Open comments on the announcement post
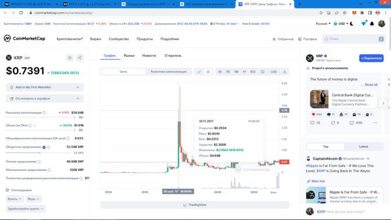The width and height of the screenshot is (391, 220). (x=315, y=123)
